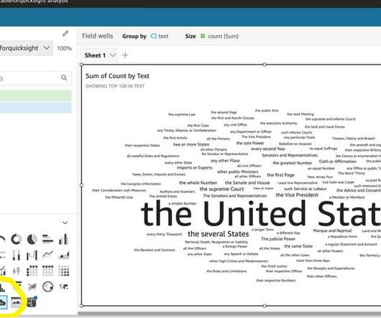Select the filled map visual icon

(64, 286)
